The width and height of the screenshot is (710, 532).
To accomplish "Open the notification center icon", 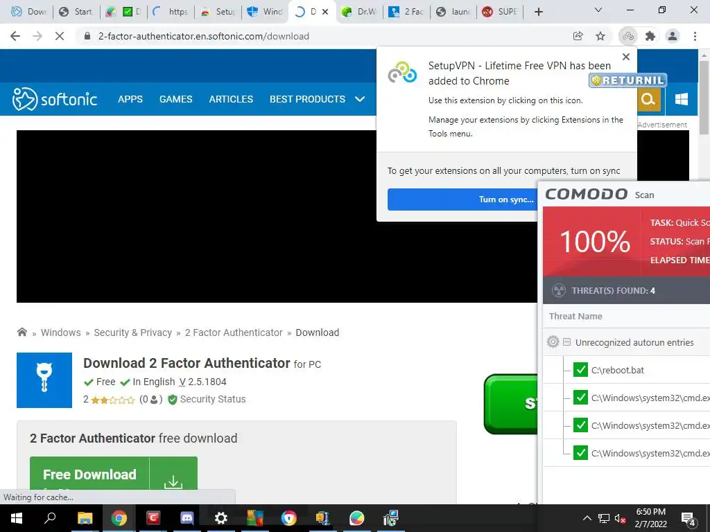I will 689,519.
